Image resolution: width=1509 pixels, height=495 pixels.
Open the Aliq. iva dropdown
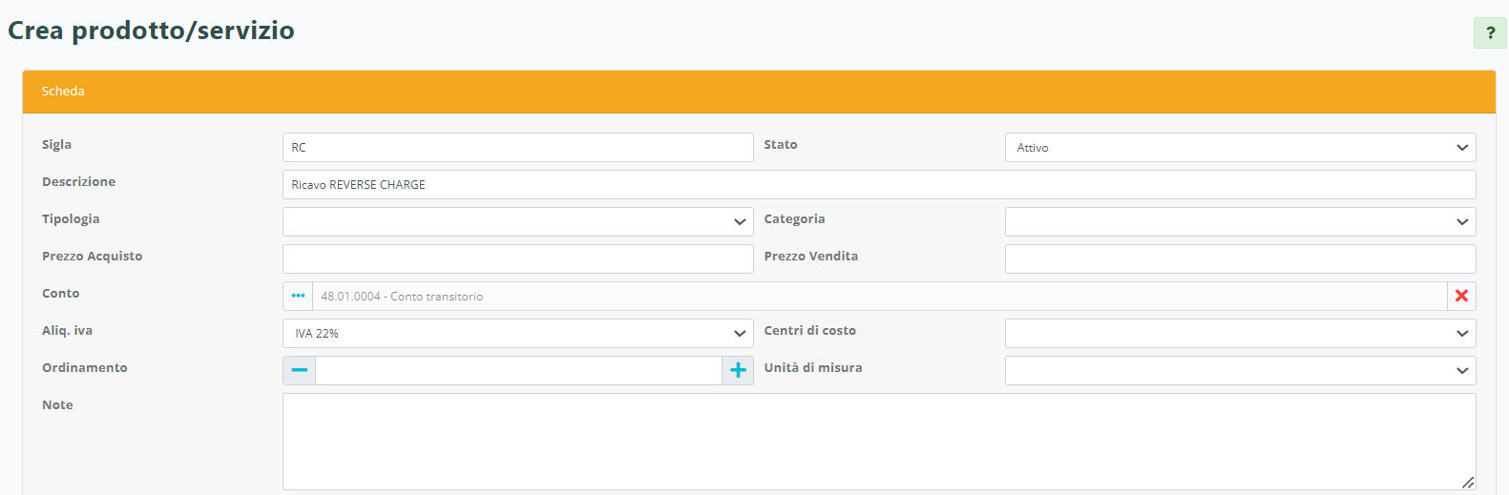(x=517, y=334)
